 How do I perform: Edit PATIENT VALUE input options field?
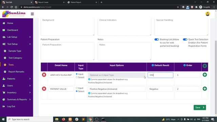(117, 89)
